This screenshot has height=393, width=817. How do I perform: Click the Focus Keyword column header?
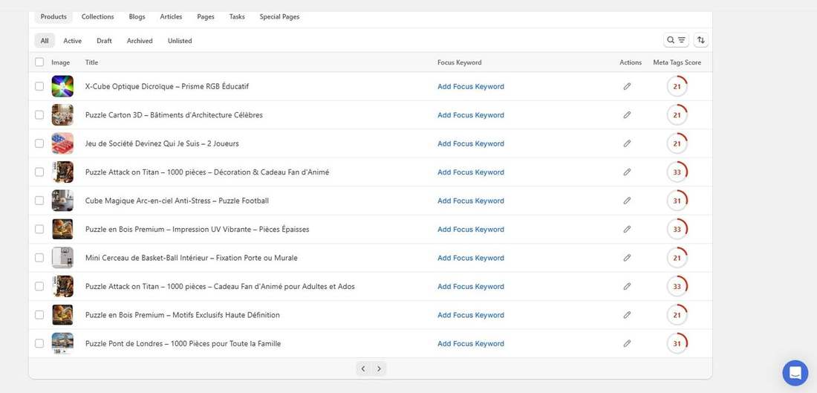[x=460, y=62]
